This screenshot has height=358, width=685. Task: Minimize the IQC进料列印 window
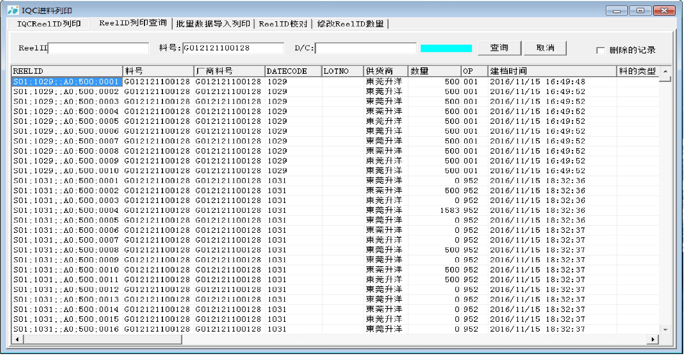(x=617, y=11)
